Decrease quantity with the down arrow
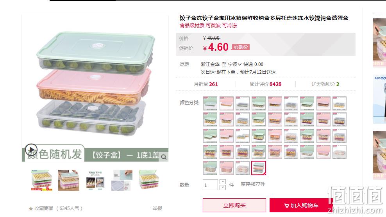This screenshot has width=386, height=217. pyautogui.click(x=223, y=187)
